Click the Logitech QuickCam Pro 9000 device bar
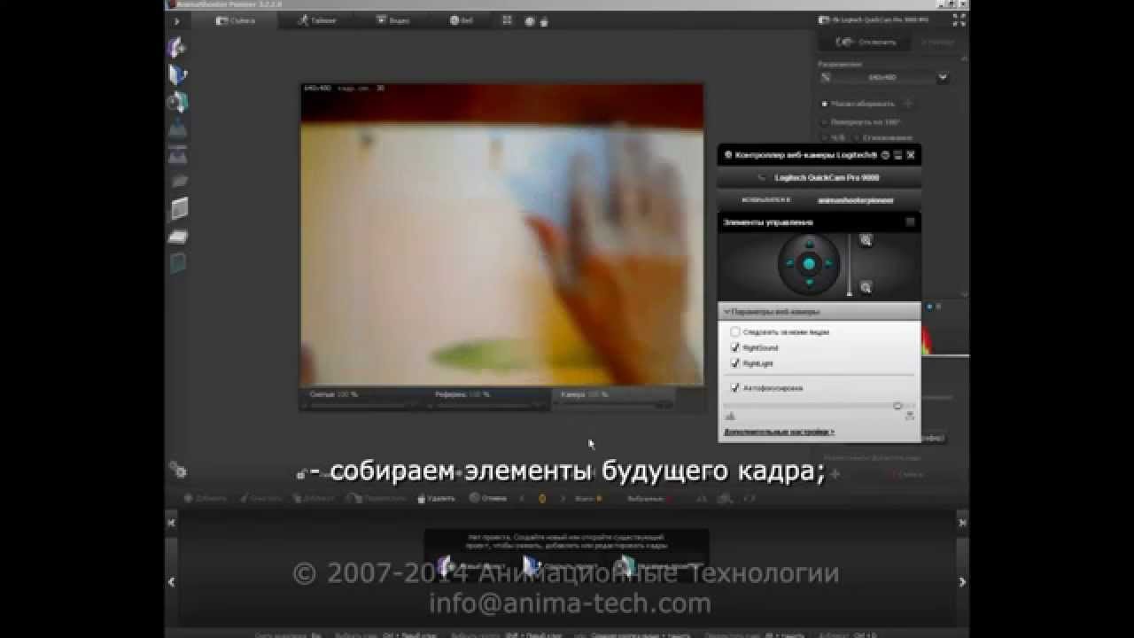The width and height of the screenshot is (1134, 638). [x=819, y=177]
